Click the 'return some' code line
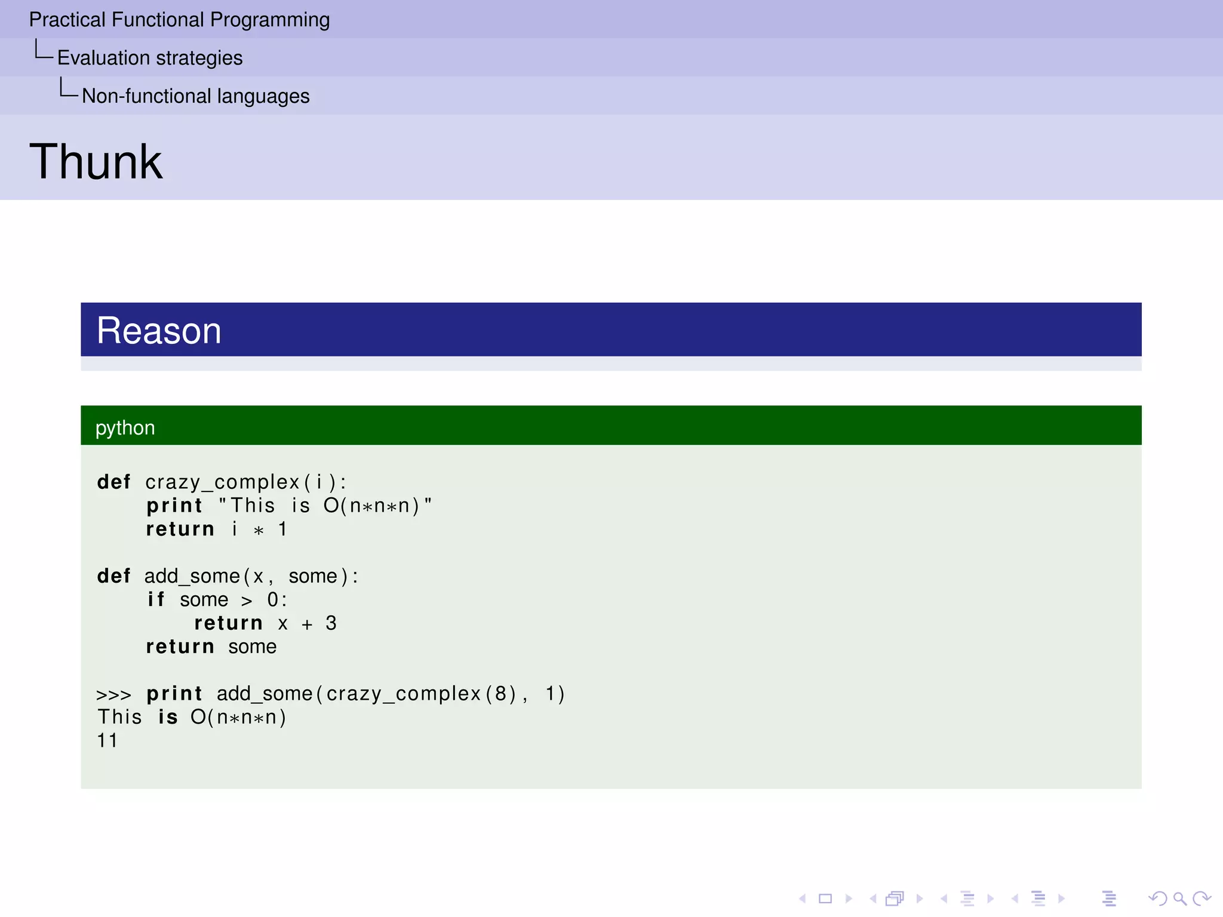Viewport: 1223px width, 917px height. tap(211, 647)
